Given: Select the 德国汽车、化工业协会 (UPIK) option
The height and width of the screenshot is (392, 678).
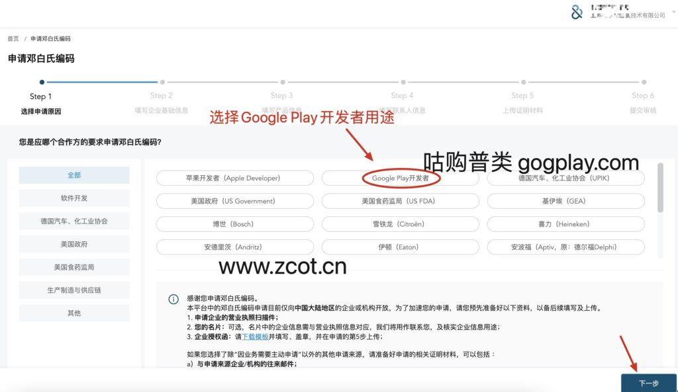Looking at the screenshot, I should [566, 178].
